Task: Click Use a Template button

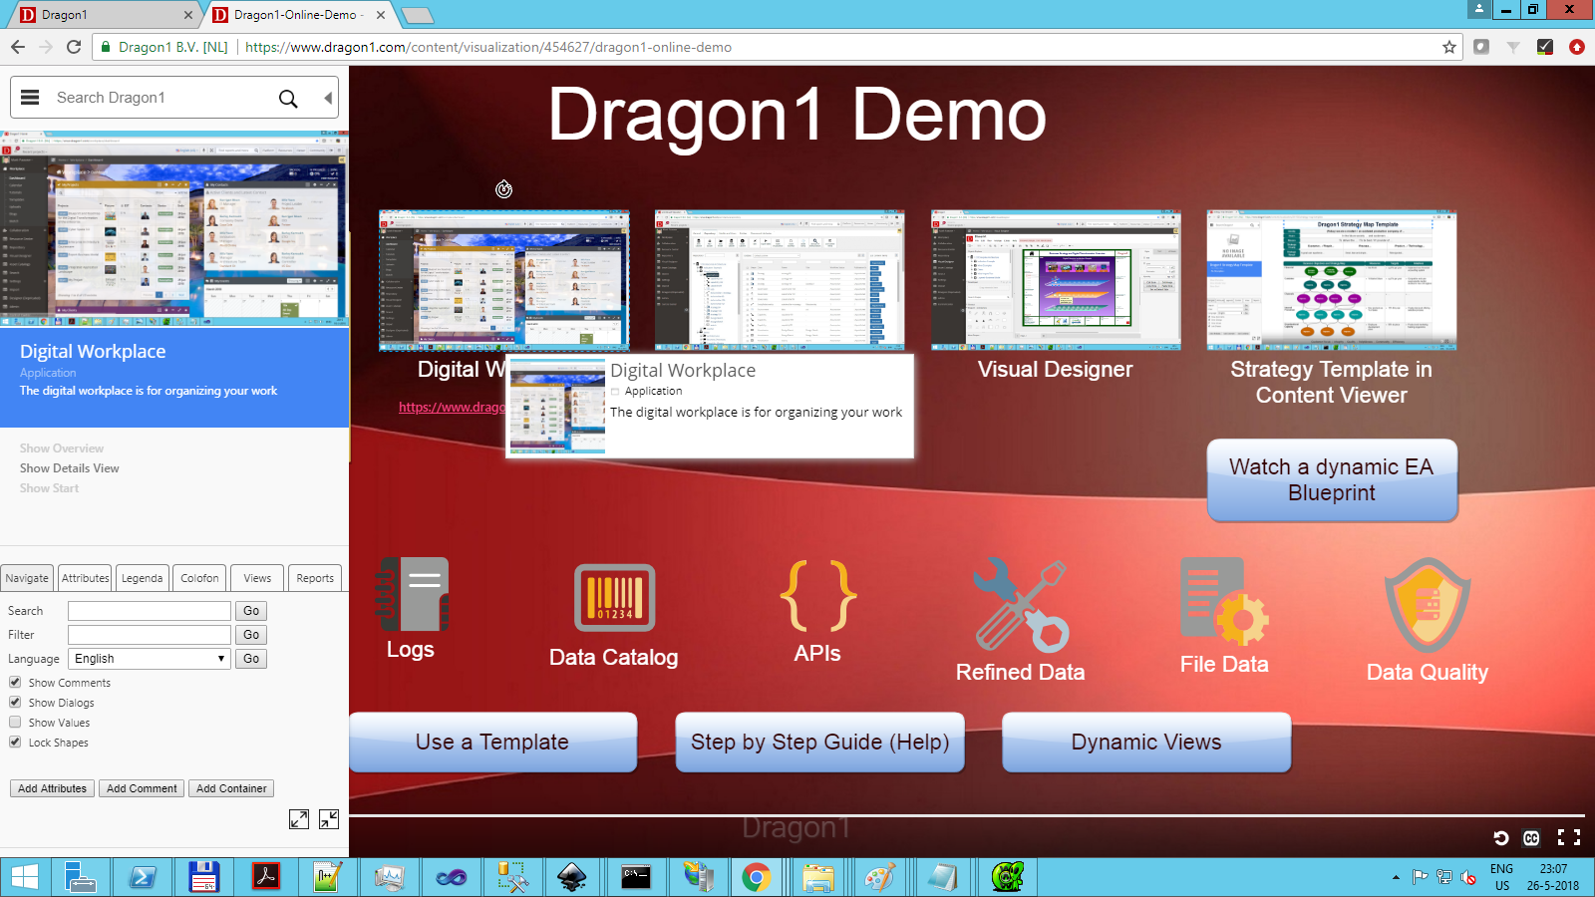Action: point(492,743)
